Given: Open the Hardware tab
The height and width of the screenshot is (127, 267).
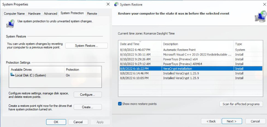Looking at the screenshot, I should point(34,14).
